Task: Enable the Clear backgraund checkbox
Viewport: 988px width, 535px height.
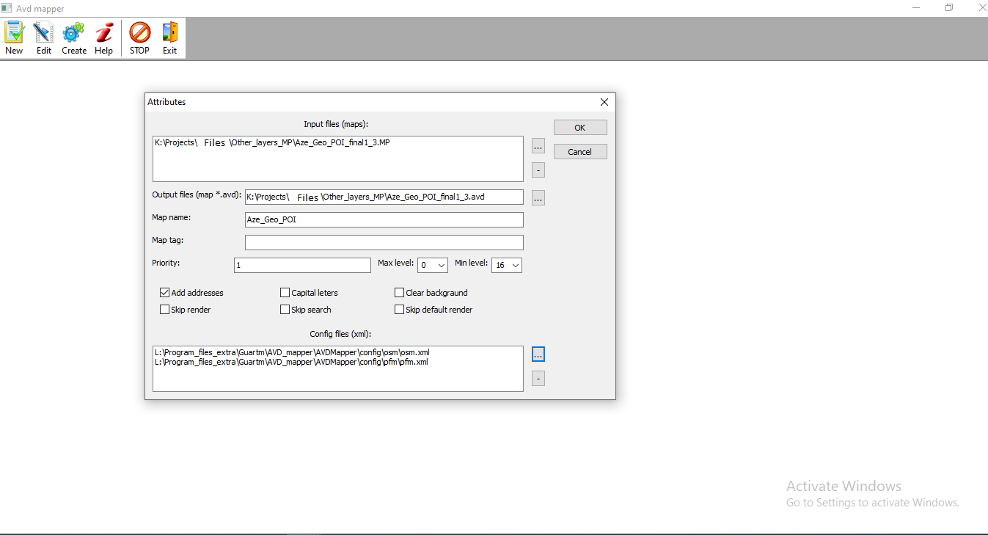Action: 400,293
